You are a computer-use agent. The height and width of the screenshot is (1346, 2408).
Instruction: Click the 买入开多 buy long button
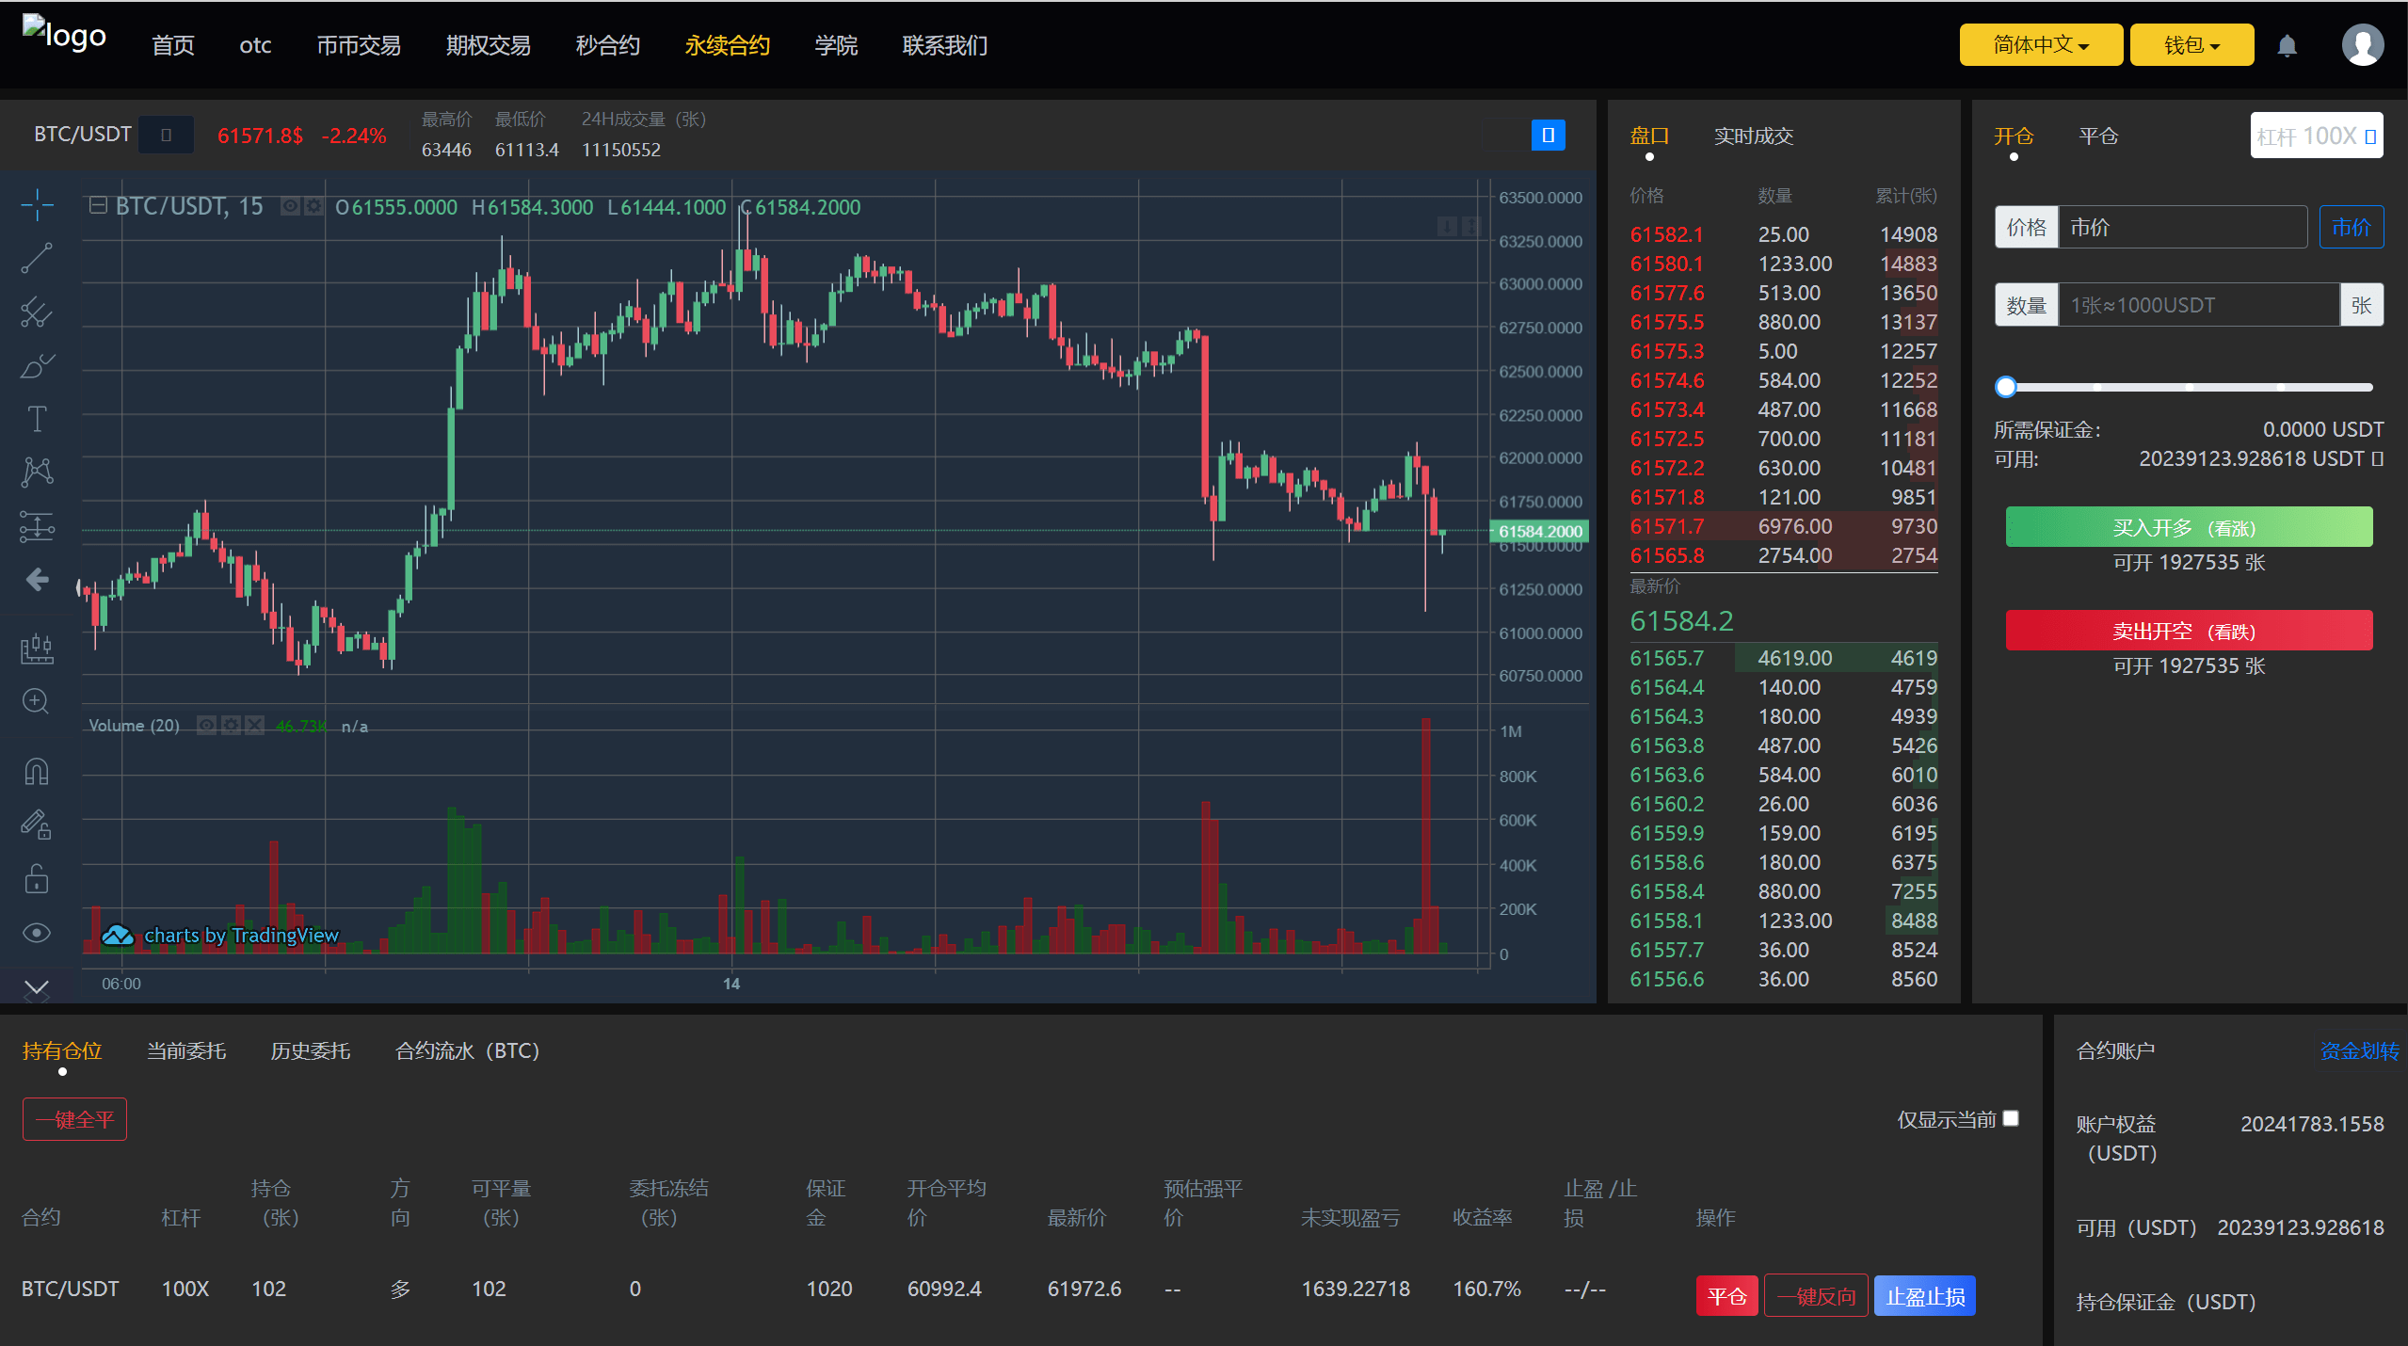point(2188,527)
